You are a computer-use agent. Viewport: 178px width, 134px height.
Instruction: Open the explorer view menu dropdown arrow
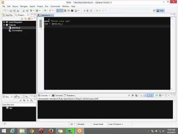coord(32,19)
